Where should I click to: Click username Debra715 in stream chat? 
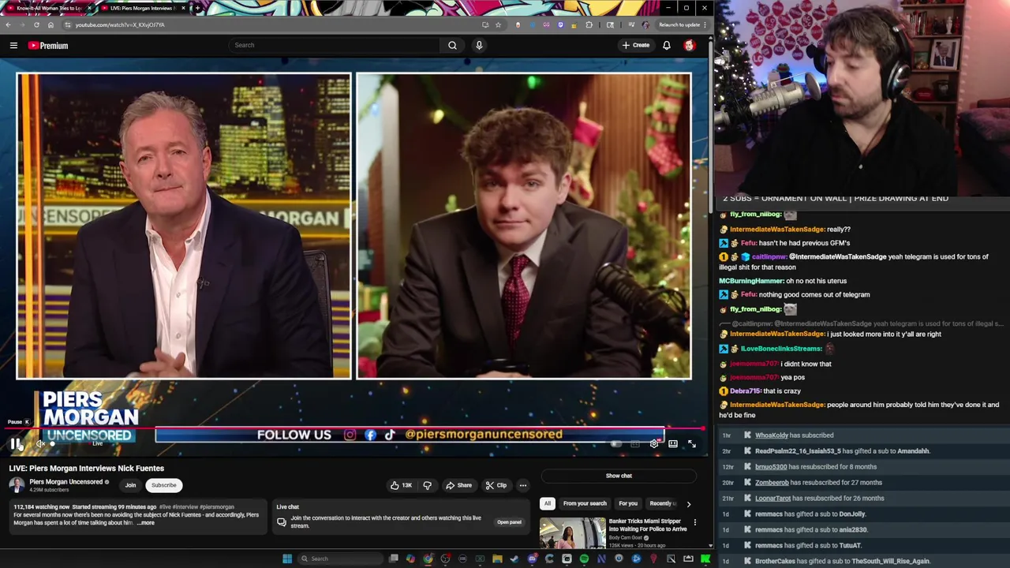click(x=746, y=391)
